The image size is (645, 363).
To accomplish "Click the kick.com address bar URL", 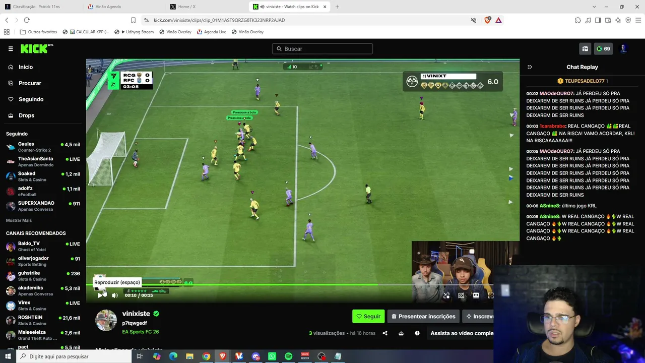I will 219,20.
